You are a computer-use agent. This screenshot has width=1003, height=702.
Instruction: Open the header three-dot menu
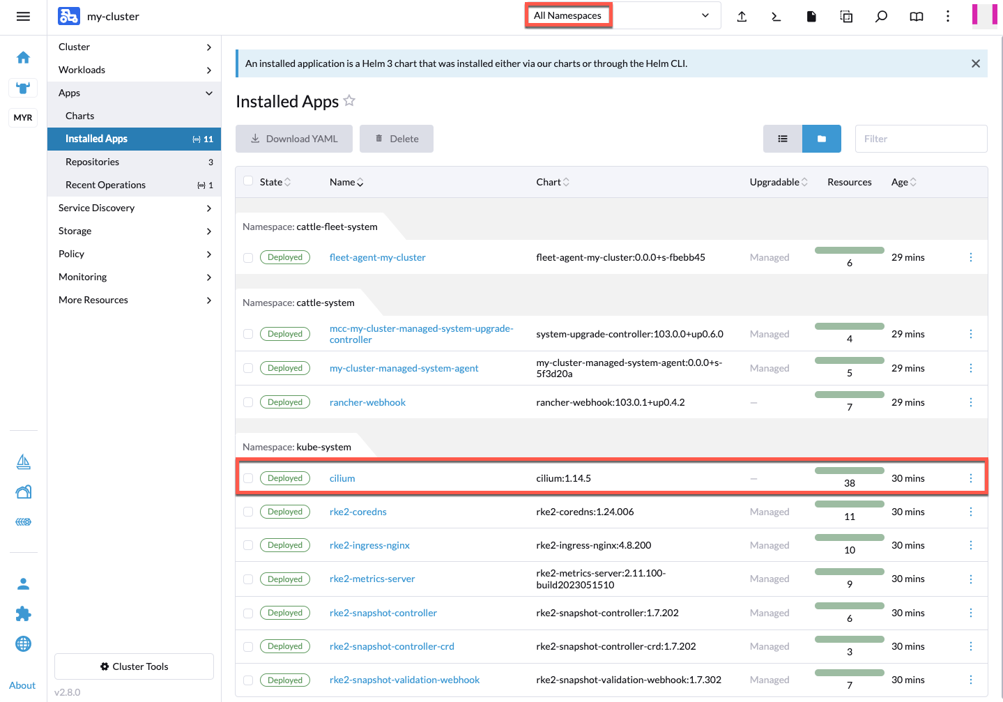coord(948,16)
